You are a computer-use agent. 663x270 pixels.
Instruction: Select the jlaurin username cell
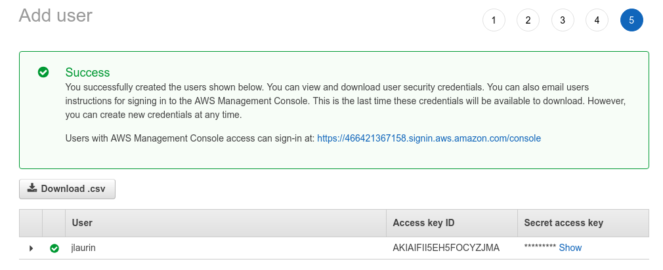click(83, 248)
